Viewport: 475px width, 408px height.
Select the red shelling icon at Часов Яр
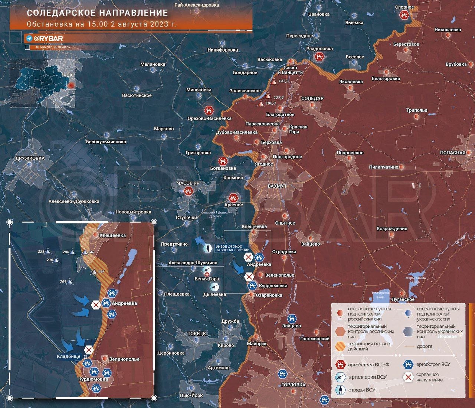point(189,191)
